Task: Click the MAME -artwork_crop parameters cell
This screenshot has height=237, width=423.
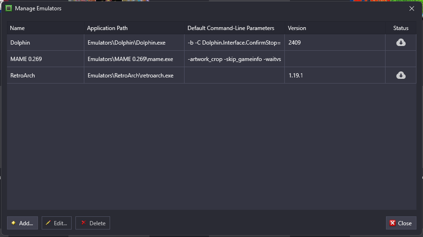Action: 234,59
